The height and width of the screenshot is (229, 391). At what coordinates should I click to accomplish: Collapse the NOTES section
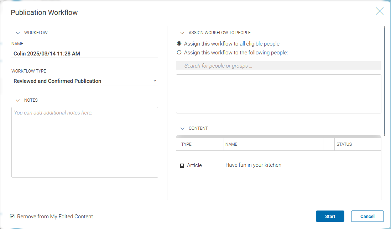(18, 100)
